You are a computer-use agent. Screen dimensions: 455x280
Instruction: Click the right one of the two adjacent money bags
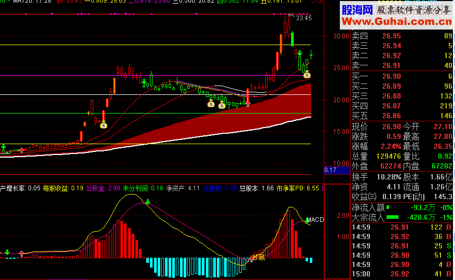pyautogui.click(x=222, y=105)
